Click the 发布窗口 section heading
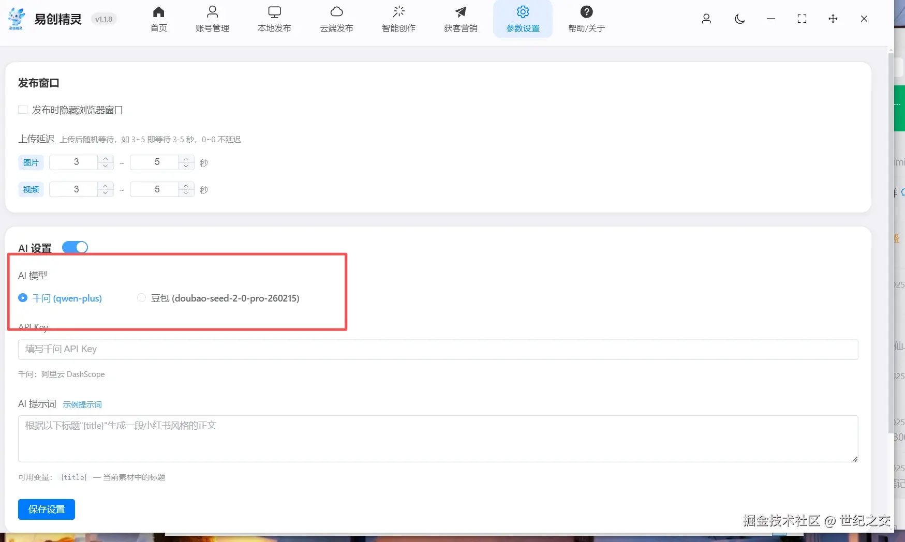This screenshot has height=542, width=905. coord(39,83)
